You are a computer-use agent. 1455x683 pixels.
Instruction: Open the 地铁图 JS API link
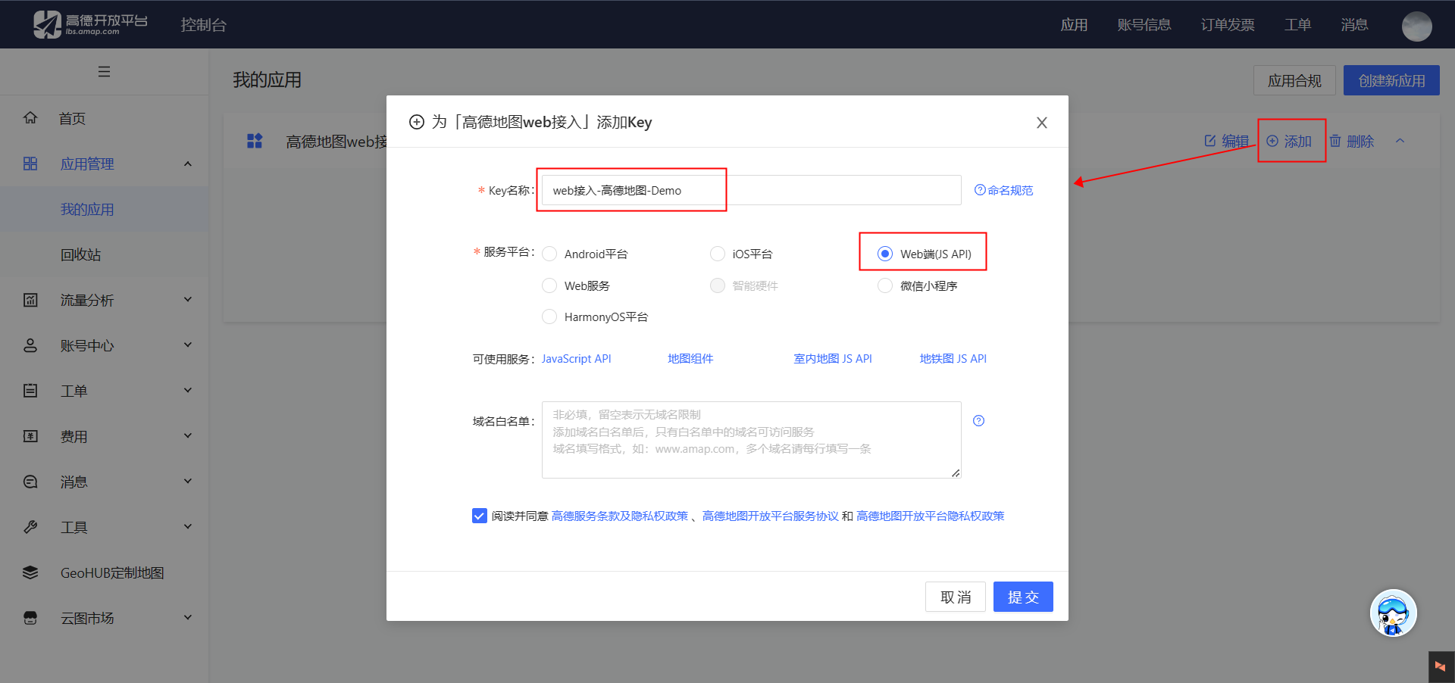pos(953,359)
